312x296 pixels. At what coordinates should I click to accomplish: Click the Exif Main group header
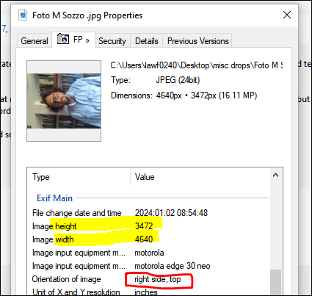point(54,198)
